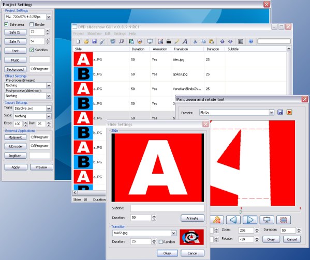The image size is (310, 260).
Task: Open the Trans Dissolve.avs dropdown
Action: point(49,109)
